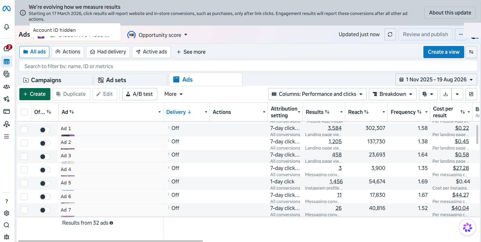
Task: Open the export options arrow next to download
Action: 457,94
